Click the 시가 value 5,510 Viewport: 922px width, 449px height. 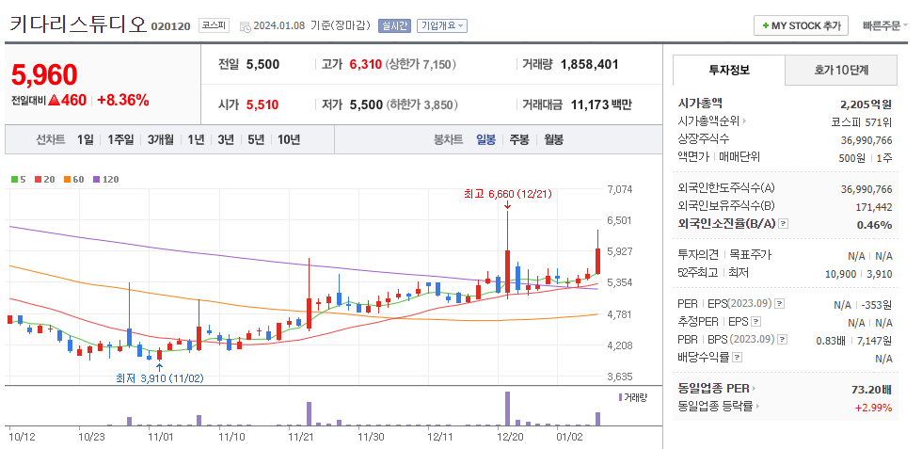(x=262, y=104)
